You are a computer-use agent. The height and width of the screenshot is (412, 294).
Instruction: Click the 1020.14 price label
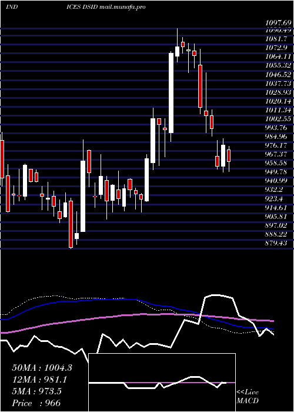pyautogui.click(x=278, y=101)
